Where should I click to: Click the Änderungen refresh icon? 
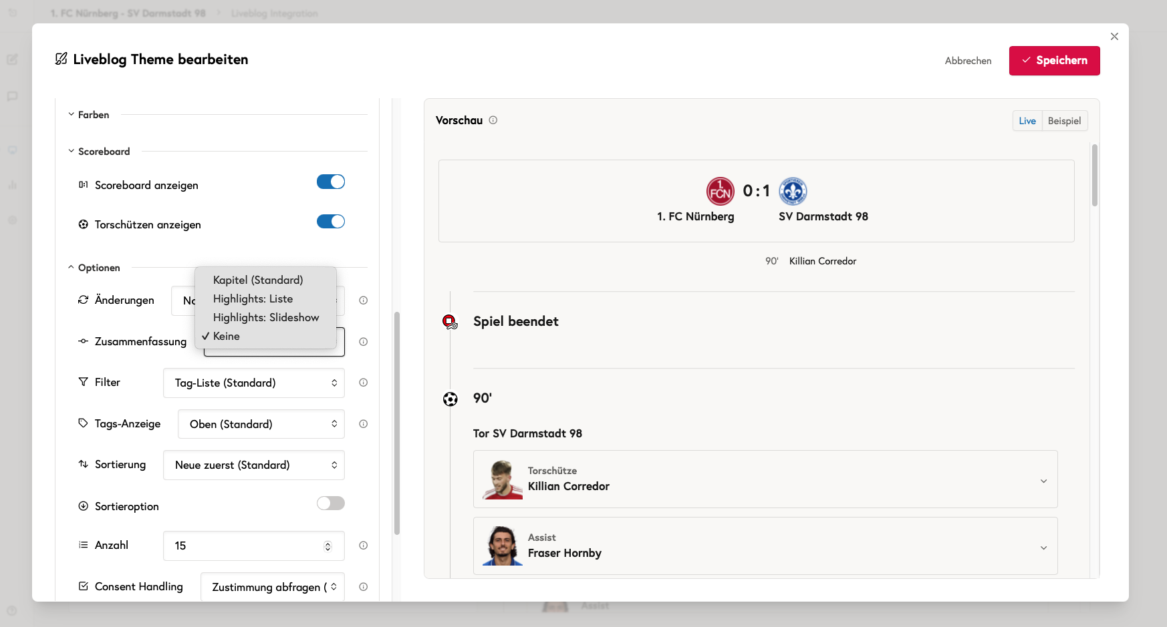click(x=84, y=300)
